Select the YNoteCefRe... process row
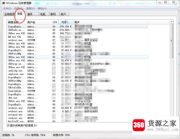Screen dimensions: 180x139 pos(78,87)
